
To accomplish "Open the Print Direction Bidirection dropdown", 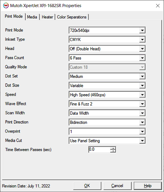I will 107,122.
